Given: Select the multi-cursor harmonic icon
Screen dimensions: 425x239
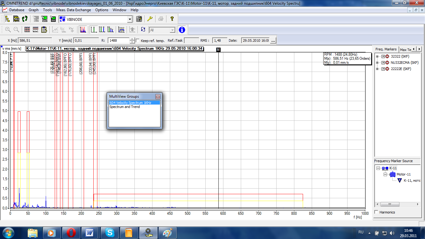Looking at the screenshot, I should [102, 30].
